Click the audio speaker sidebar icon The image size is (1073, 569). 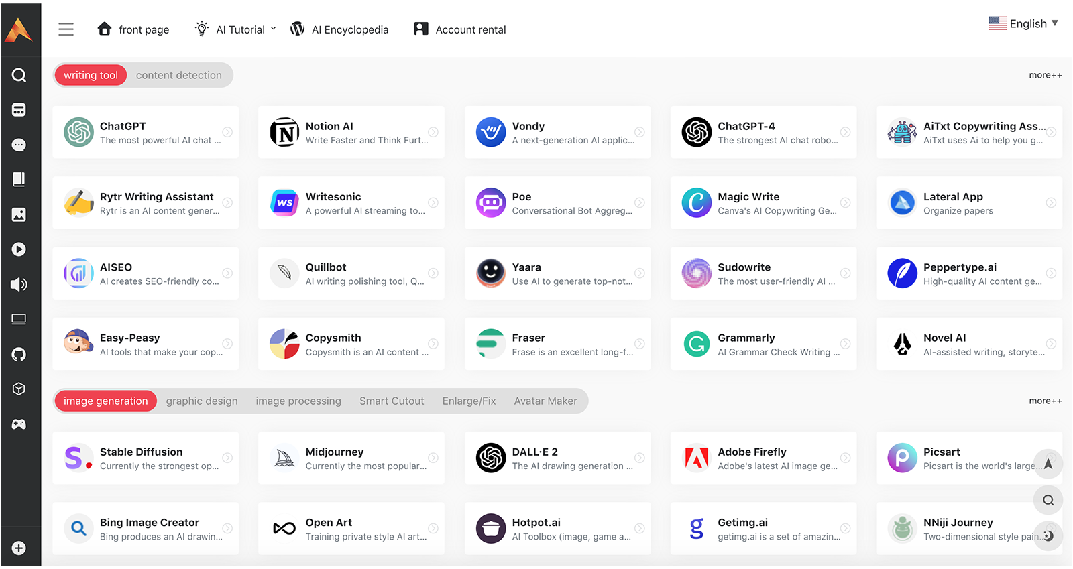click(x=19, y=284)
